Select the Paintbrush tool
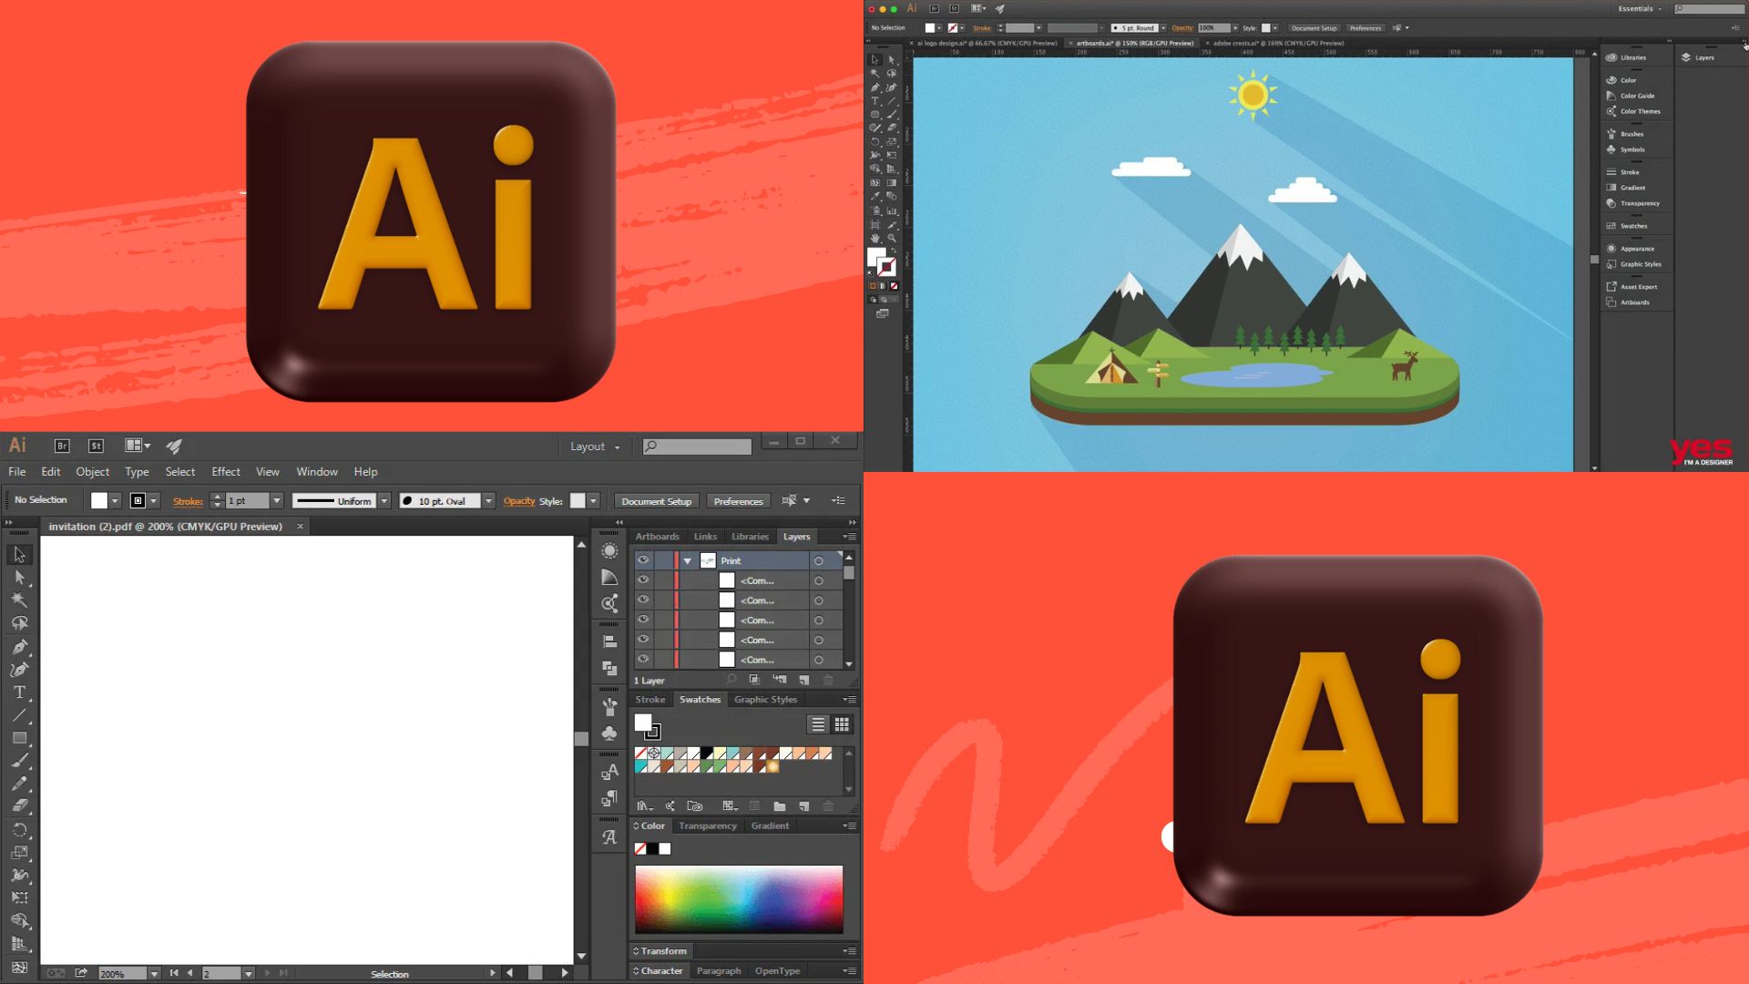Image resolution: width=1749 pixels, height=984 pixels. pos(19,761)
